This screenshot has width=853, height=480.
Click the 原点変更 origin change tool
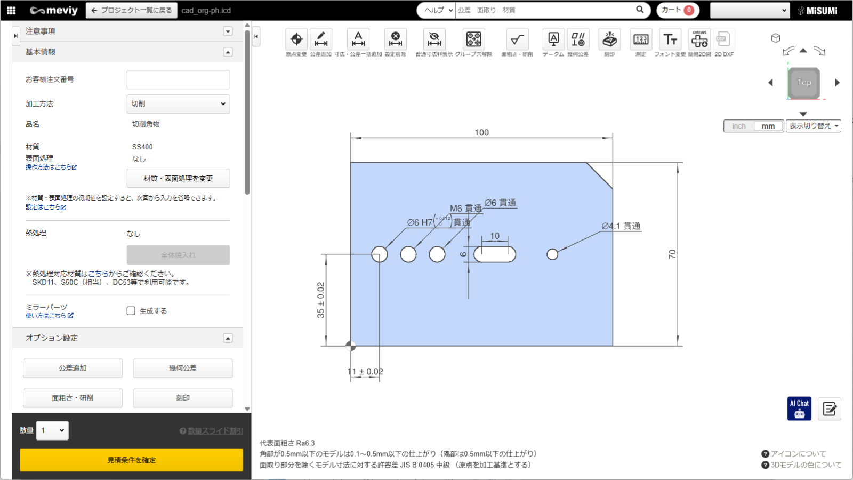tap(296, 39)
